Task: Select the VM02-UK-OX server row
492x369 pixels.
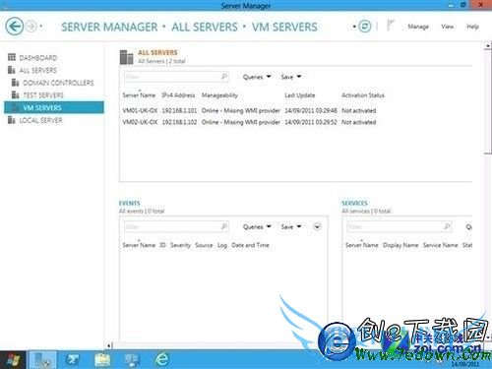Action: point(249,122)
